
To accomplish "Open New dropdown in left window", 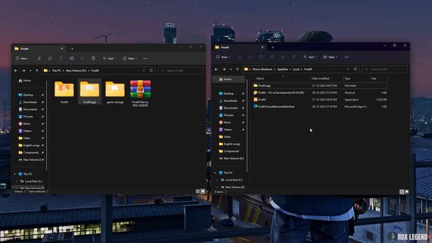I will 22,59.
